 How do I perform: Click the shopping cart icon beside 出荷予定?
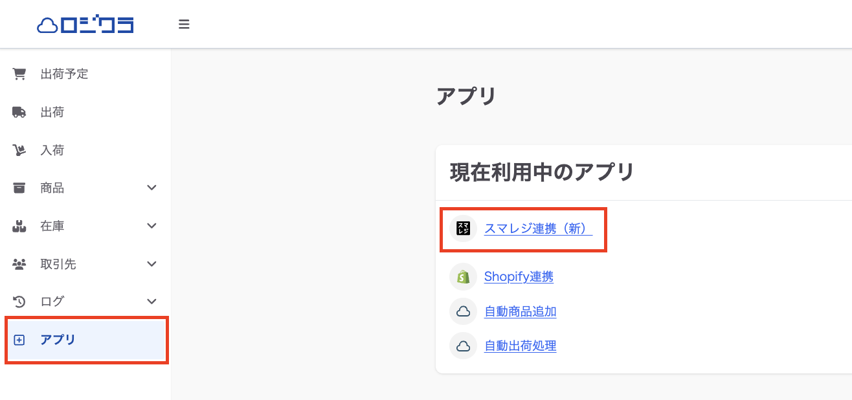coord(19,74)
